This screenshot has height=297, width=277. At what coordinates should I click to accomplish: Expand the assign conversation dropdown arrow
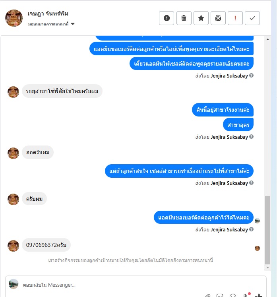(x=73, y=24)
